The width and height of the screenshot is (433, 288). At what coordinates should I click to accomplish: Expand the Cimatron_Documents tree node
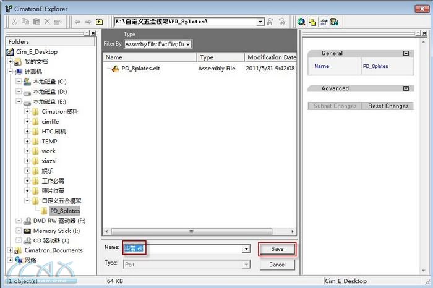10,250
